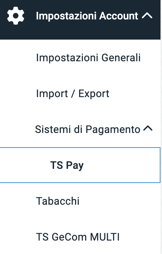Choose the highlighted TS Pay item
This screenshot has height=254, width=162.
pyautogui.click(x=80, y=165)
